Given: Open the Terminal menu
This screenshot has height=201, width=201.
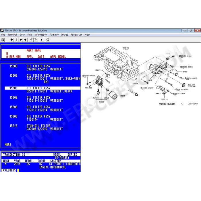Looking at the screenshot, I should point(12,35).
